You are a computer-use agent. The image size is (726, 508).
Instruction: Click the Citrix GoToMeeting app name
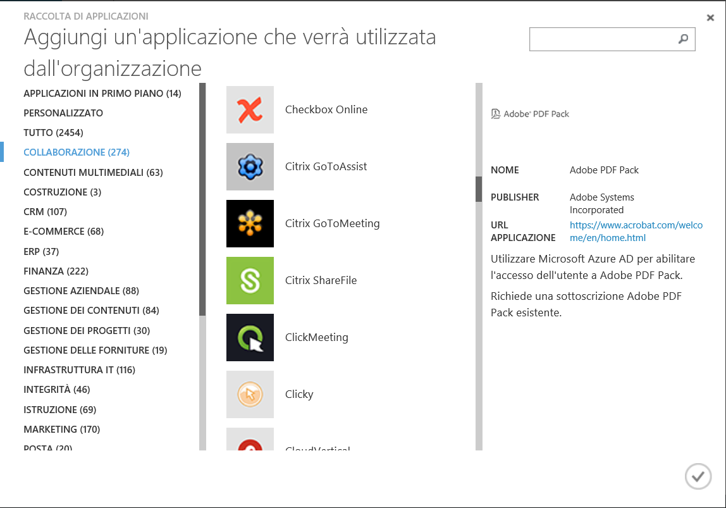pos(333,224)
